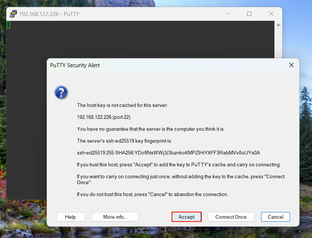The image size is (312, 238).
Task: Click the PuTTY icon in the title bar
Action: (13, 14)
